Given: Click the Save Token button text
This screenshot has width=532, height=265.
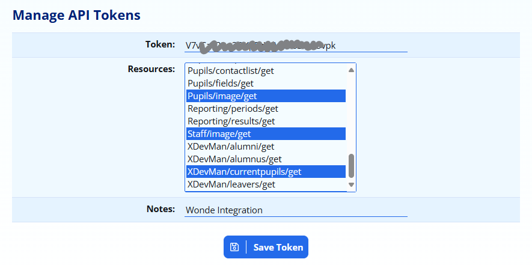Looking at the screenshot, I should pos(278,247).
